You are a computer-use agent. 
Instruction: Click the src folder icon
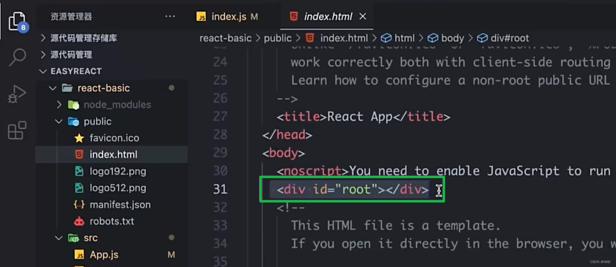73,238
